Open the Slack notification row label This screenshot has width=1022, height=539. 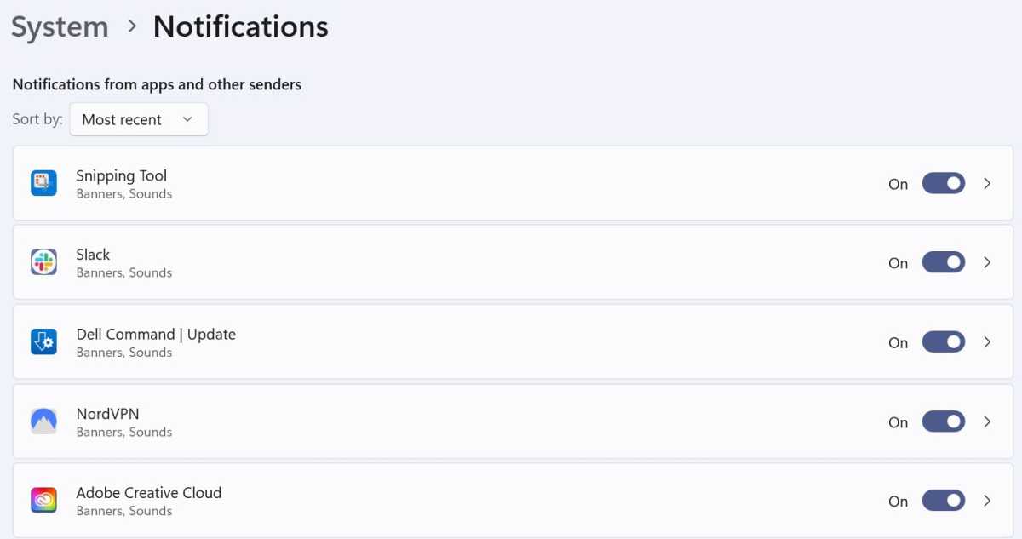[x=93, y=255]
